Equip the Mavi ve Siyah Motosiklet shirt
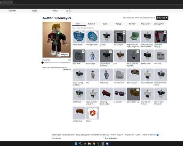183x146 pixels. pos(161,94)
